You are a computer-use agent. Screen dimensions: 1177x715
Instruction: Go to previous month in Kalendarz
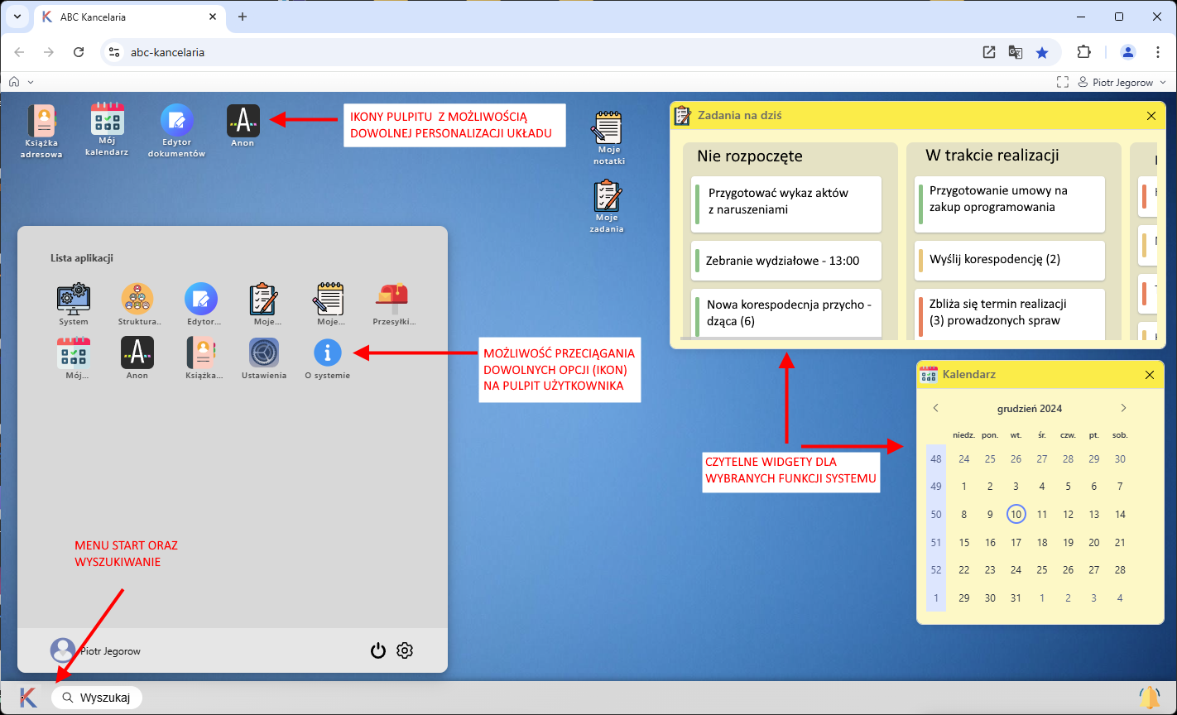(x=935, y=408)
